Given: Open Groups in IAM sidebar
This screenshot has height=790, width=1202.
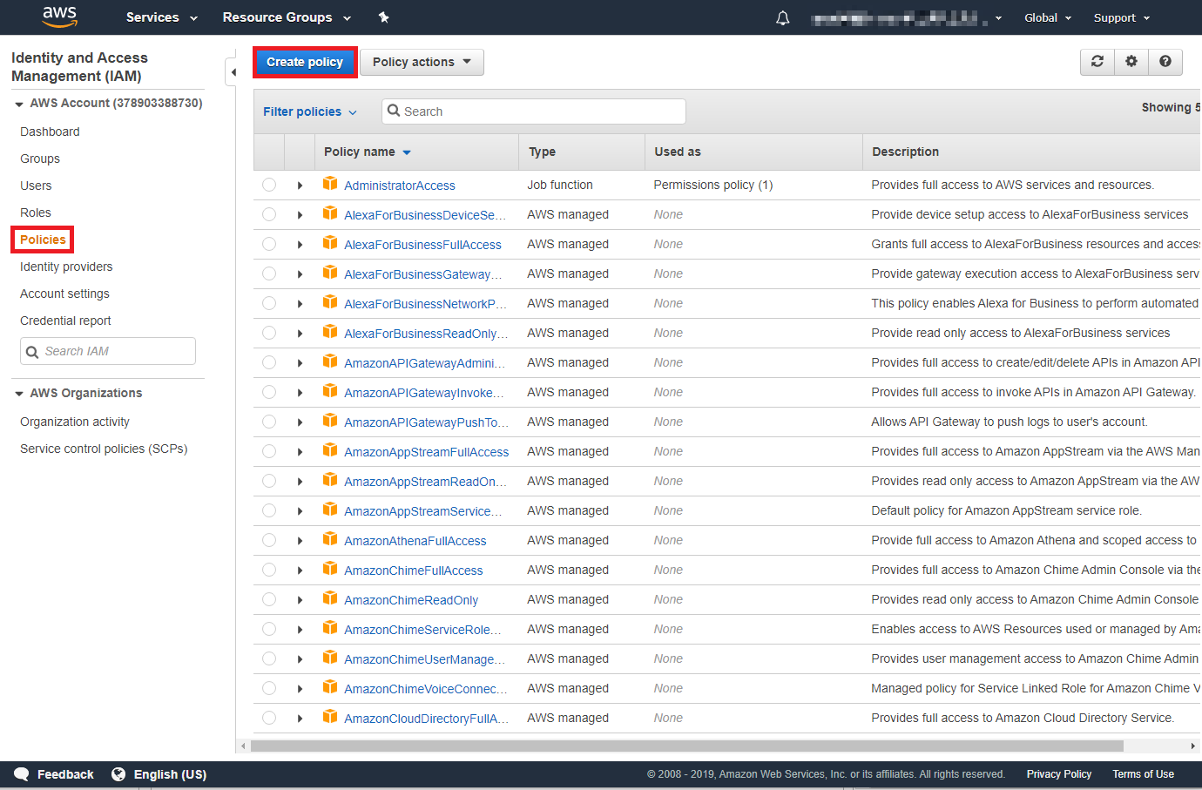Looking at the screenshot, I should point(40,159).
